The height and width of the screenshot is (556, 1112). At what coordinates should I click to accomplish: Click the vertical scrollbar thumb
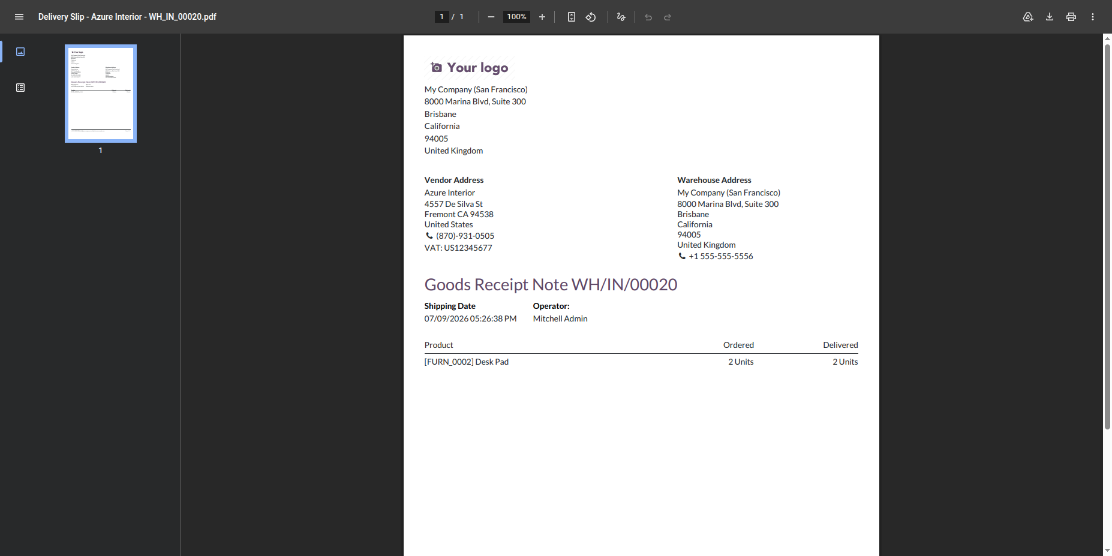[1107, 237]
